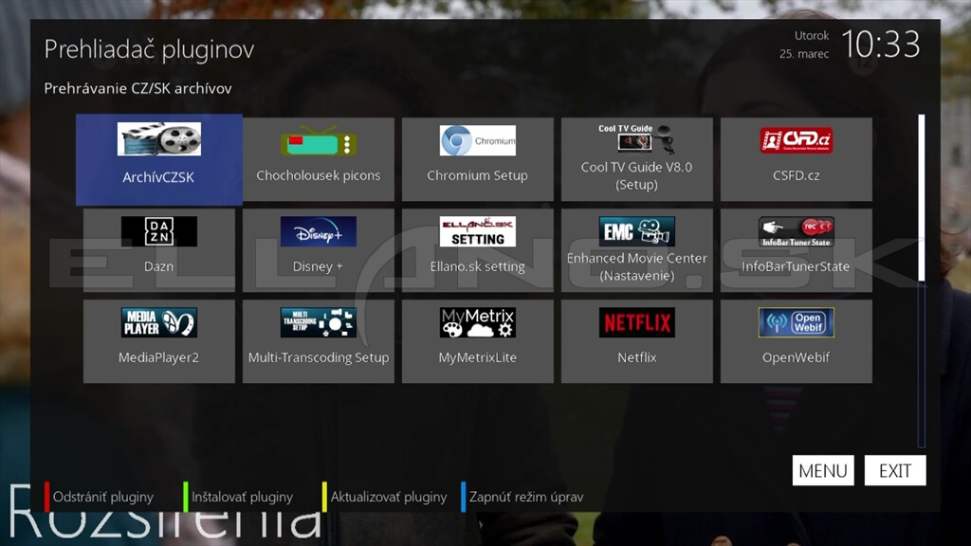Click the ArchívCZSK label
971x546 pixels.
(158, 177)
